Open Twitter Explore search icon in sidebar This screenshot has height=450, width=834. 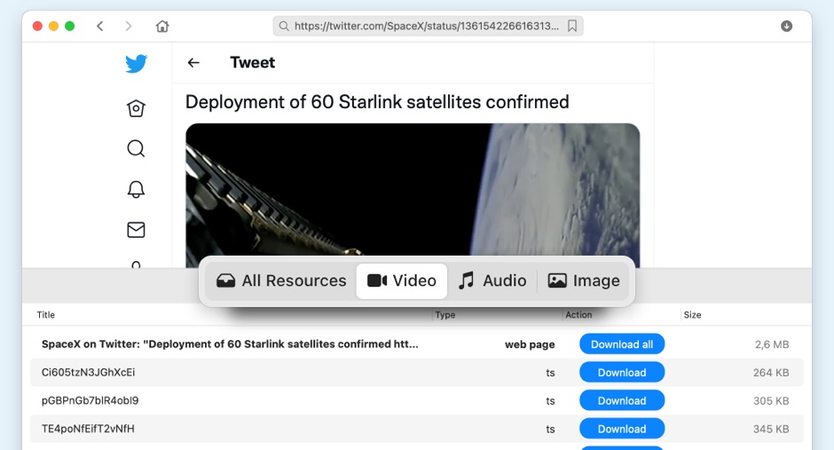coord(136,148)
